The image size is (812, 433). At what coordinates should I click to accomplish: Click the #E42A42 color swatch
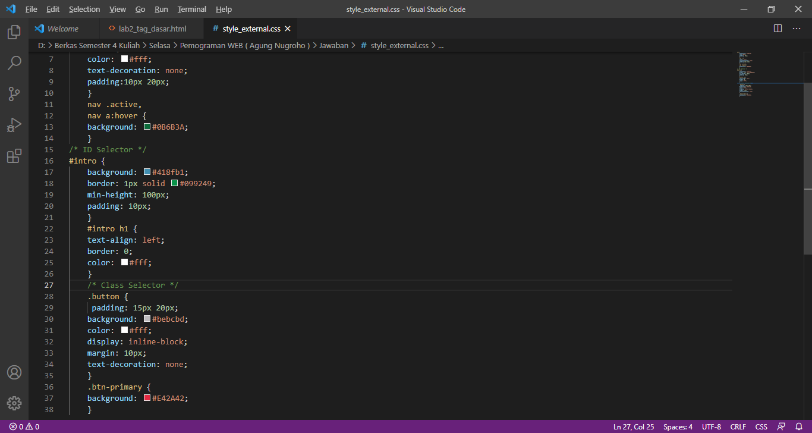146,398
